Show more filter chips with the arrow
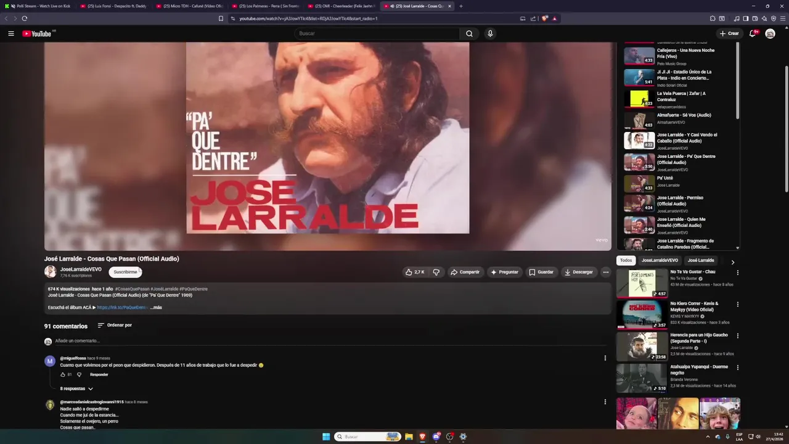 (732, 262)
